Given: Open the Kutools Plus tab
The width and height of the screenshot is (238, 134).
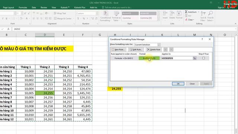Looking at the screenshot, I should tap(80, 7).
